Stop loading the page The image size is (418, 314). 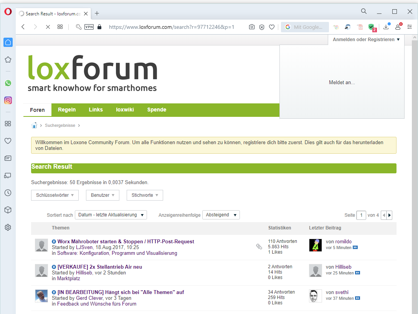48,27
